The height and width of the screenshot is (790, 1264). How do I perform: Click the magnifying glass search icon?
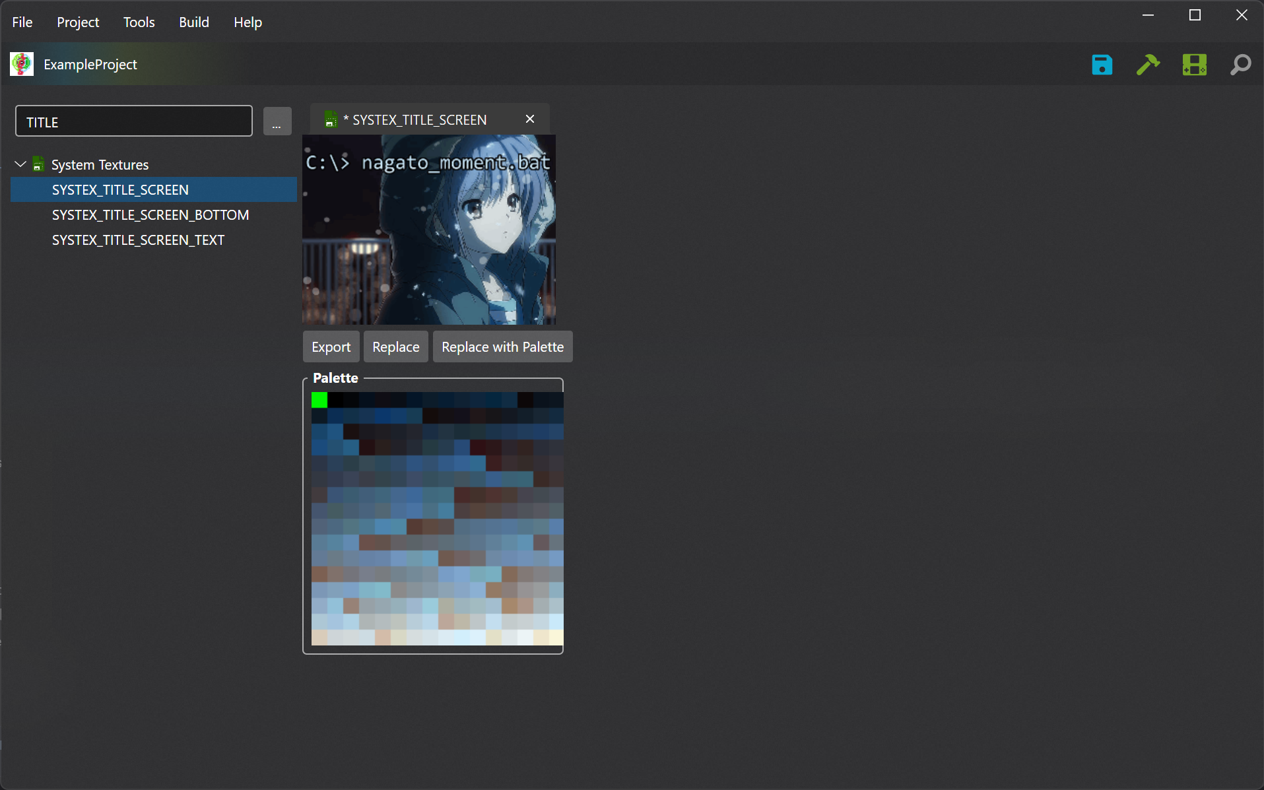pyautogui.click(x=1240, y=65)
